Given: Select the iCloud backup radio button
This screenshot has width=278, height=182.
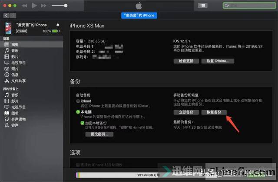Looking at the screenshot, I should coord(78,101).
